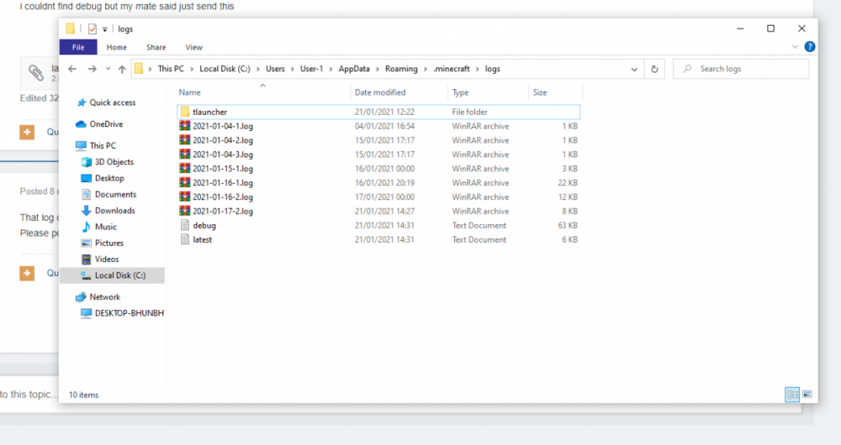
Task: Switch to details view layout
Action: (791, 394)
